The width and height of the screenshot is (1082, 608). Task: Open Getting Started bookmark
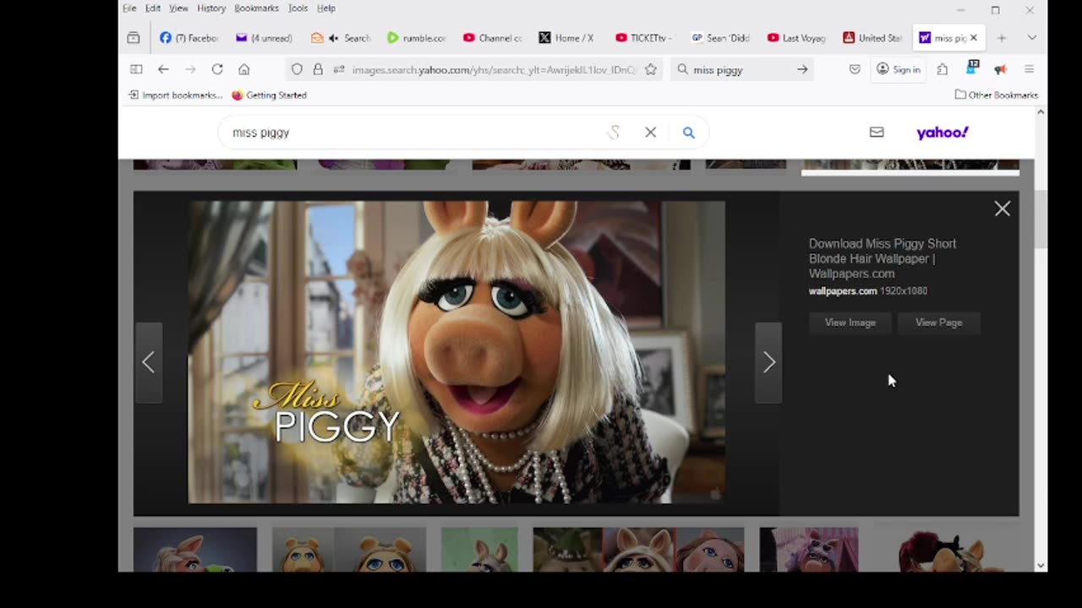[269, 95]
